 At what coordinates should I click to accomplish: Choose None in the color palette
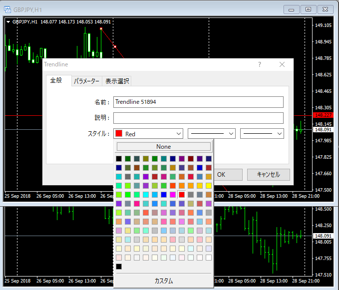163,147
